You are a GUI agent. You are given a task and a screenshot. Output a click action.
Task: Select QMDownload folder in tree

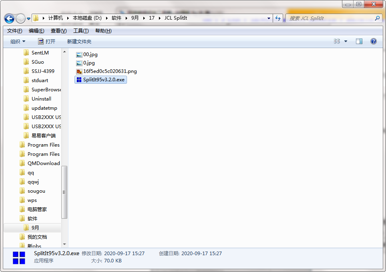pyautogui.click(x=40, y=163)
